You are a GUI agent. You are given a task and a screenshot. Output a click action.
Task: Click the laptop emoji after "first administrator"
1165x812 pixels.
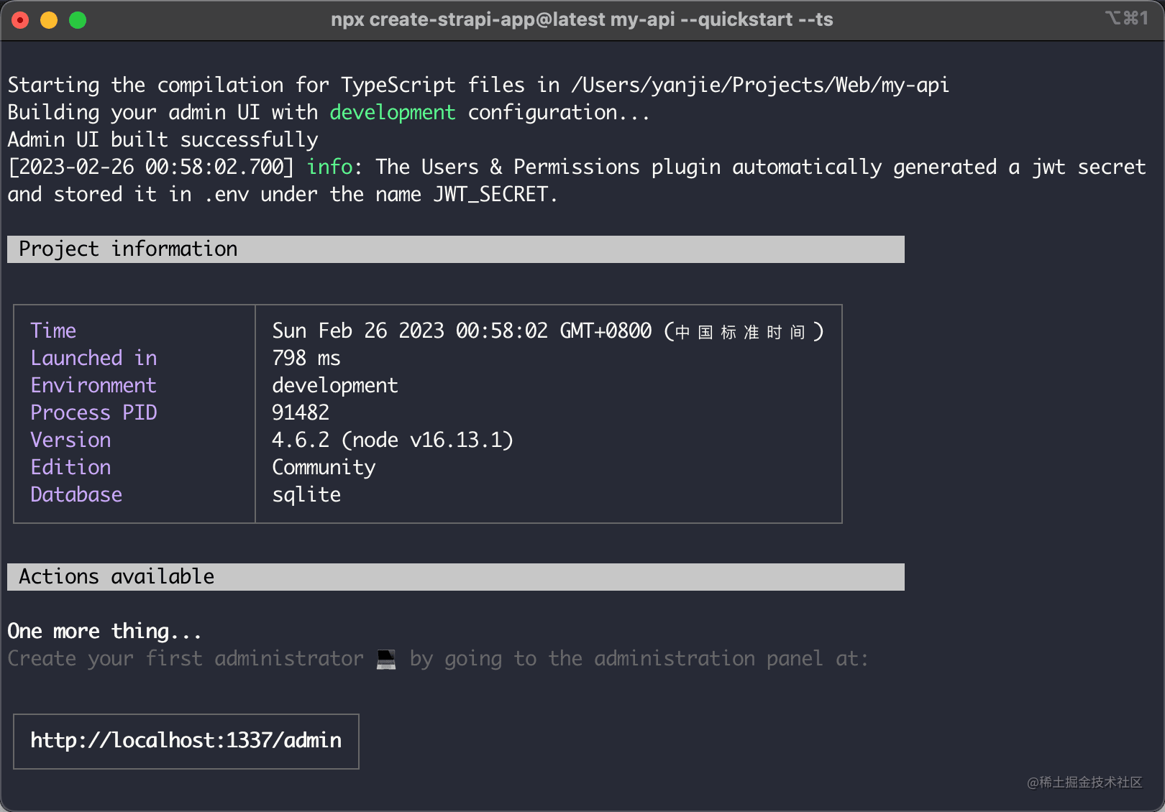(384, 658)
